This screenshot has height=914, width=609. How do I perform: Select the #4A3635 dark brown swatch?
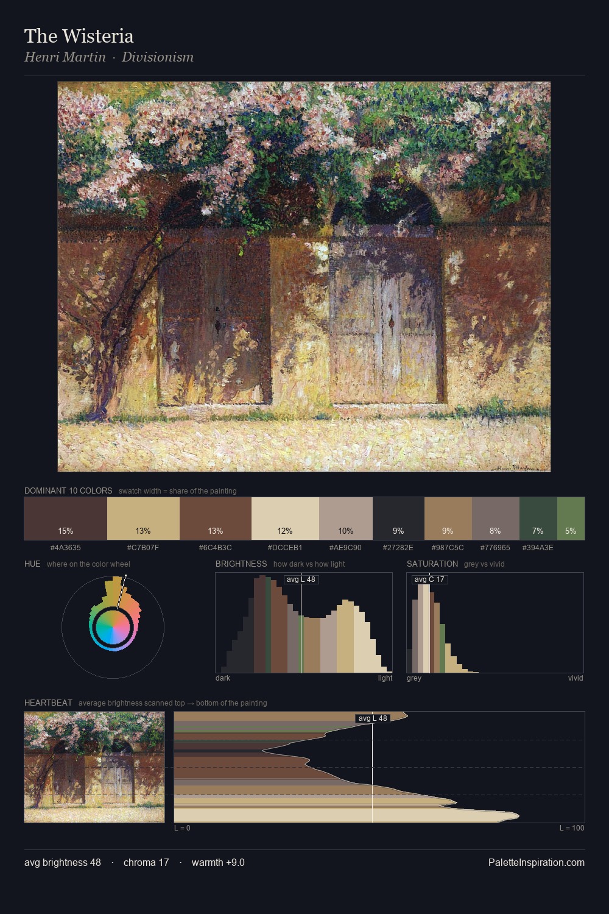coord(66,519)
